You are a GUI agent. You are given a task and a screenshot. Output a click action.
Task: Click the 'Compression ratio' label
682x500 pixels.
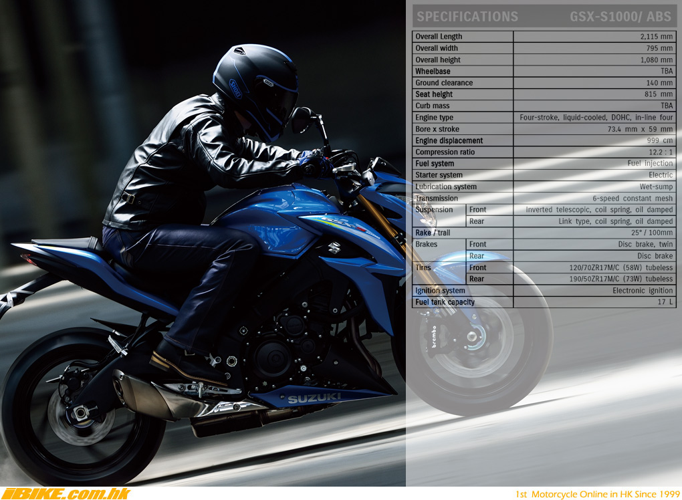pyautogui.click(x=445, y=152)
